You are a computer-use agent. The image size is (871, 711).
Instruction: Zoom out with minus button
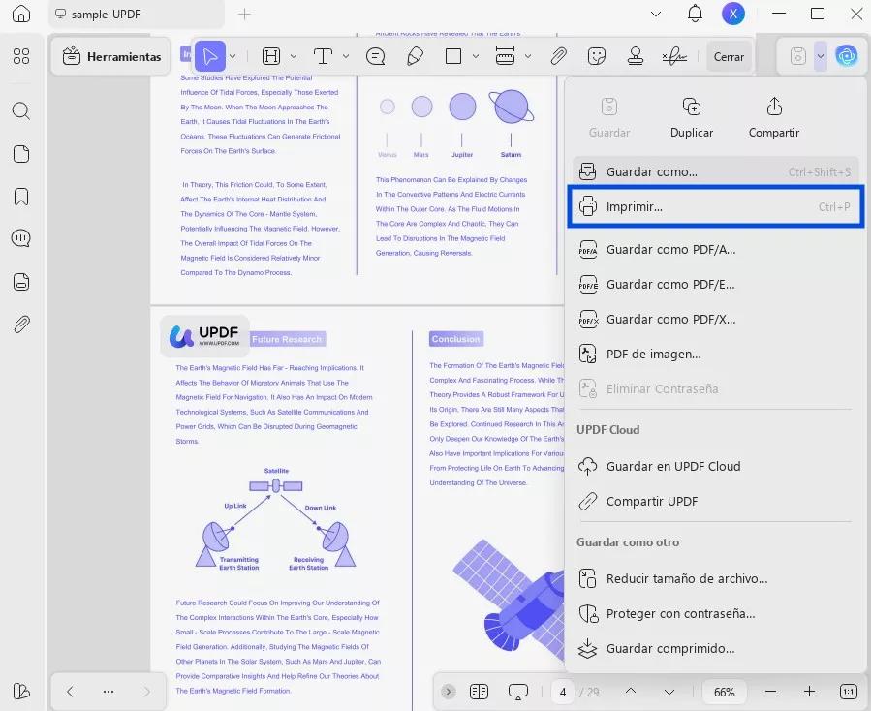point(770,692)
